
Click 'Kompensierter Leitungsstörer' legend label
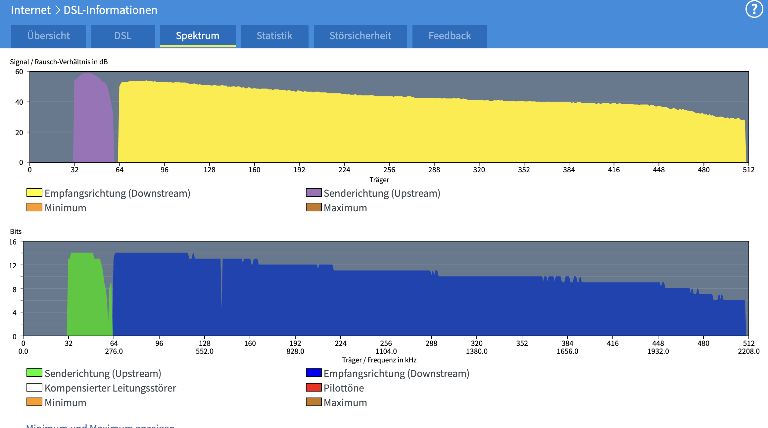(x=110, y=388)
